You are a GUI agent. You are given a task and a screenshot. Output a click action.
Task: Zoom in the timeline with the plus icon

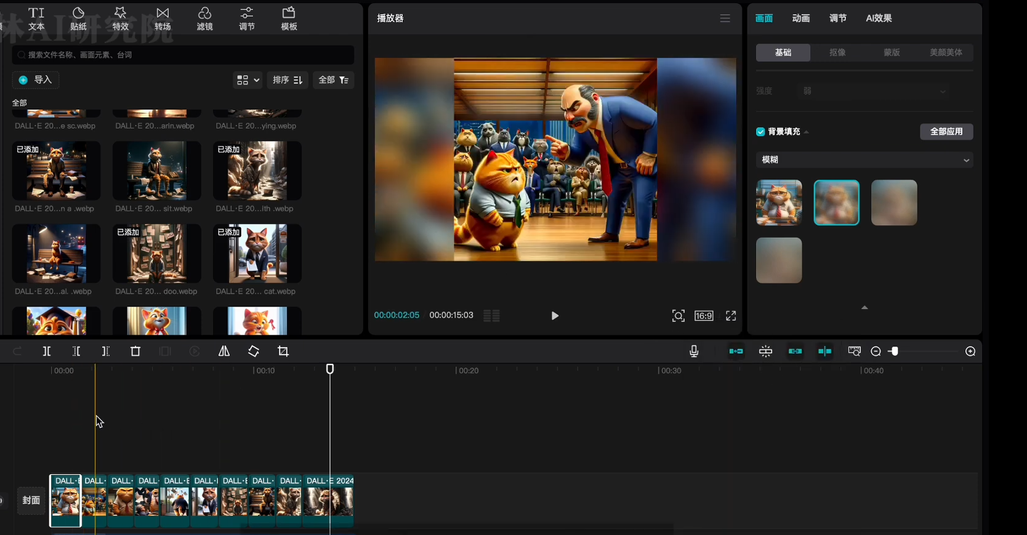[970, 352]
